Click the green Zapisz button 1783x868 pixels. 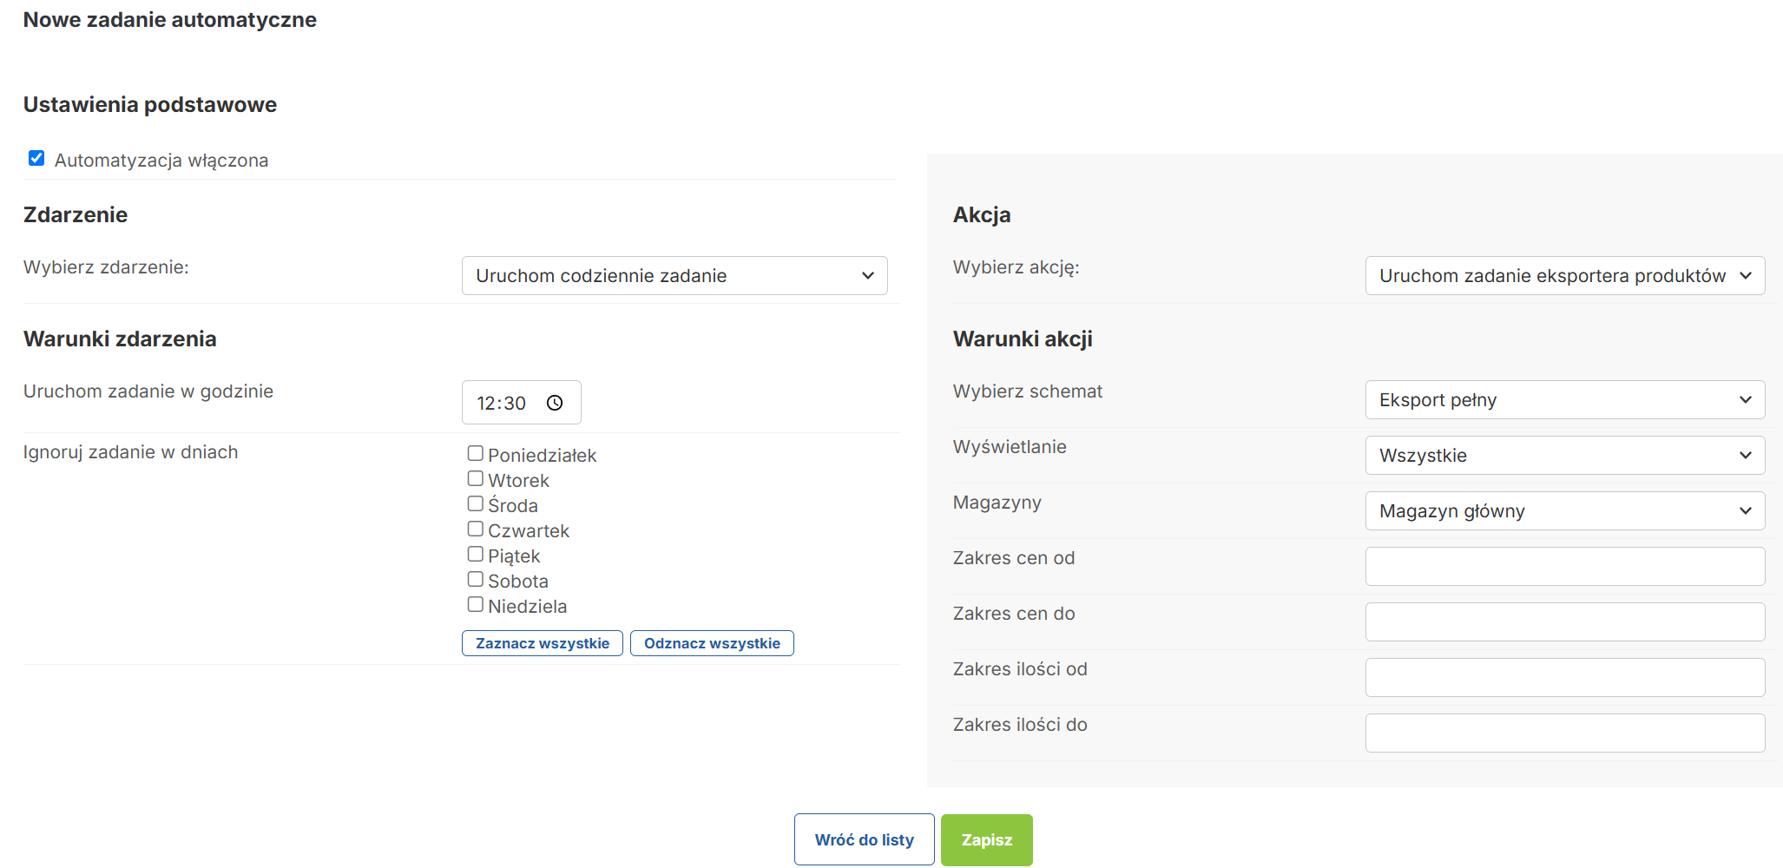986,839
